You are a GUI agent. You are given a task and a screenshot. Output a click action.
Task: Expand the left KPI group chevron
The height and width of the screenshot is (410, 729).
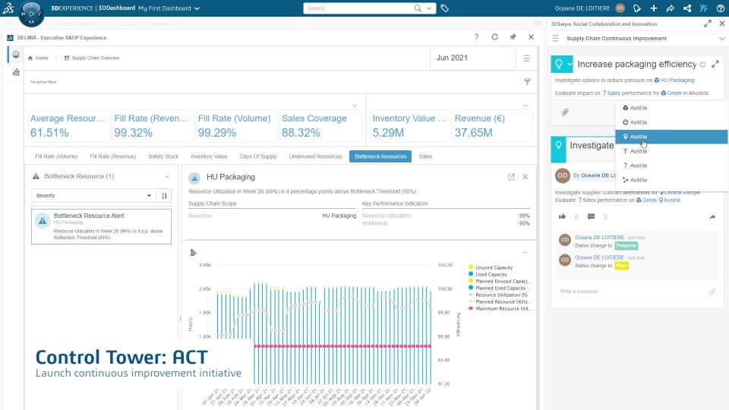[355, 106]
